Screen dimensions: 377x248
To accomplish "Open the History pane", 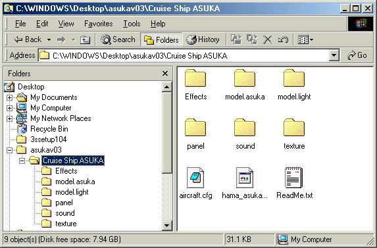I will (203, 39).
